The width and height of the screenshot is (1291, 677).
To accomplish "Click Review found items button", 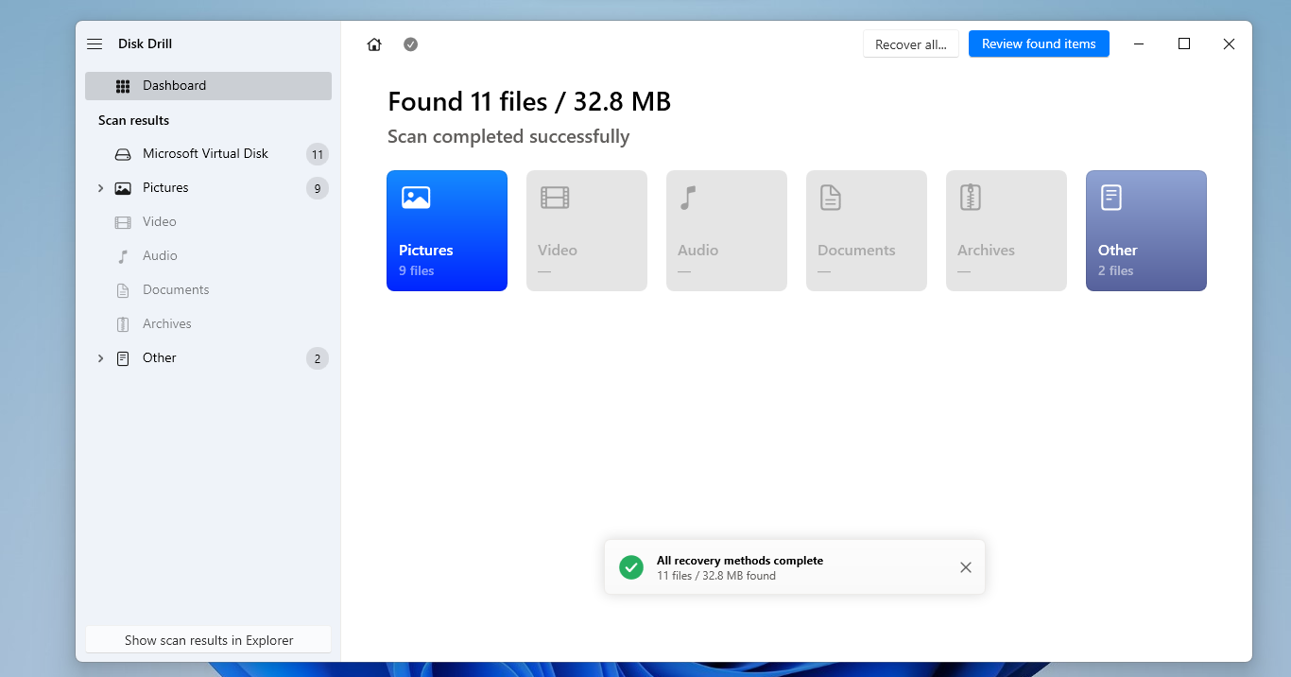I will 1039,43.
